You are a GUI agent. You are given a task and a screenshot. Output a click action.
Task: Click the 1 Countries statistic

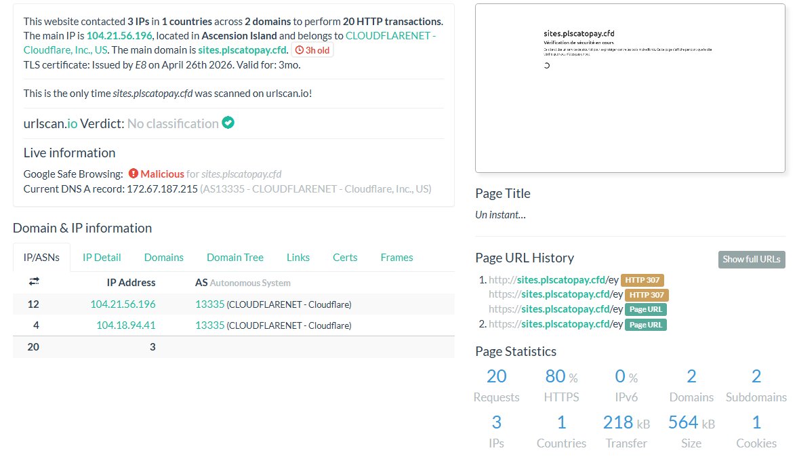coord(561,431)
